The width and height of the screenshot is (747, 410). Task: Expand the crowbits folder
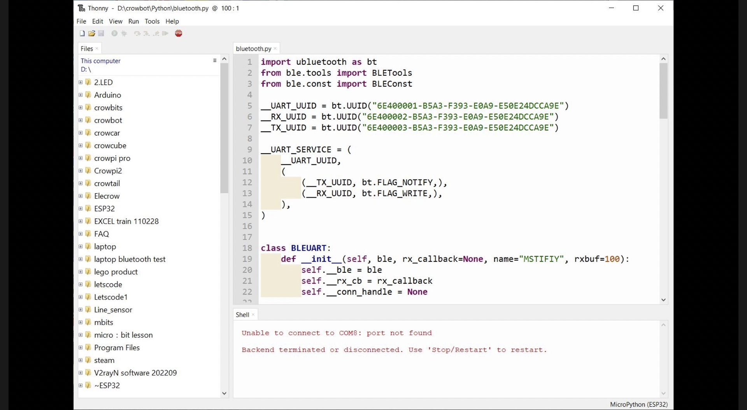click(81, 108)
